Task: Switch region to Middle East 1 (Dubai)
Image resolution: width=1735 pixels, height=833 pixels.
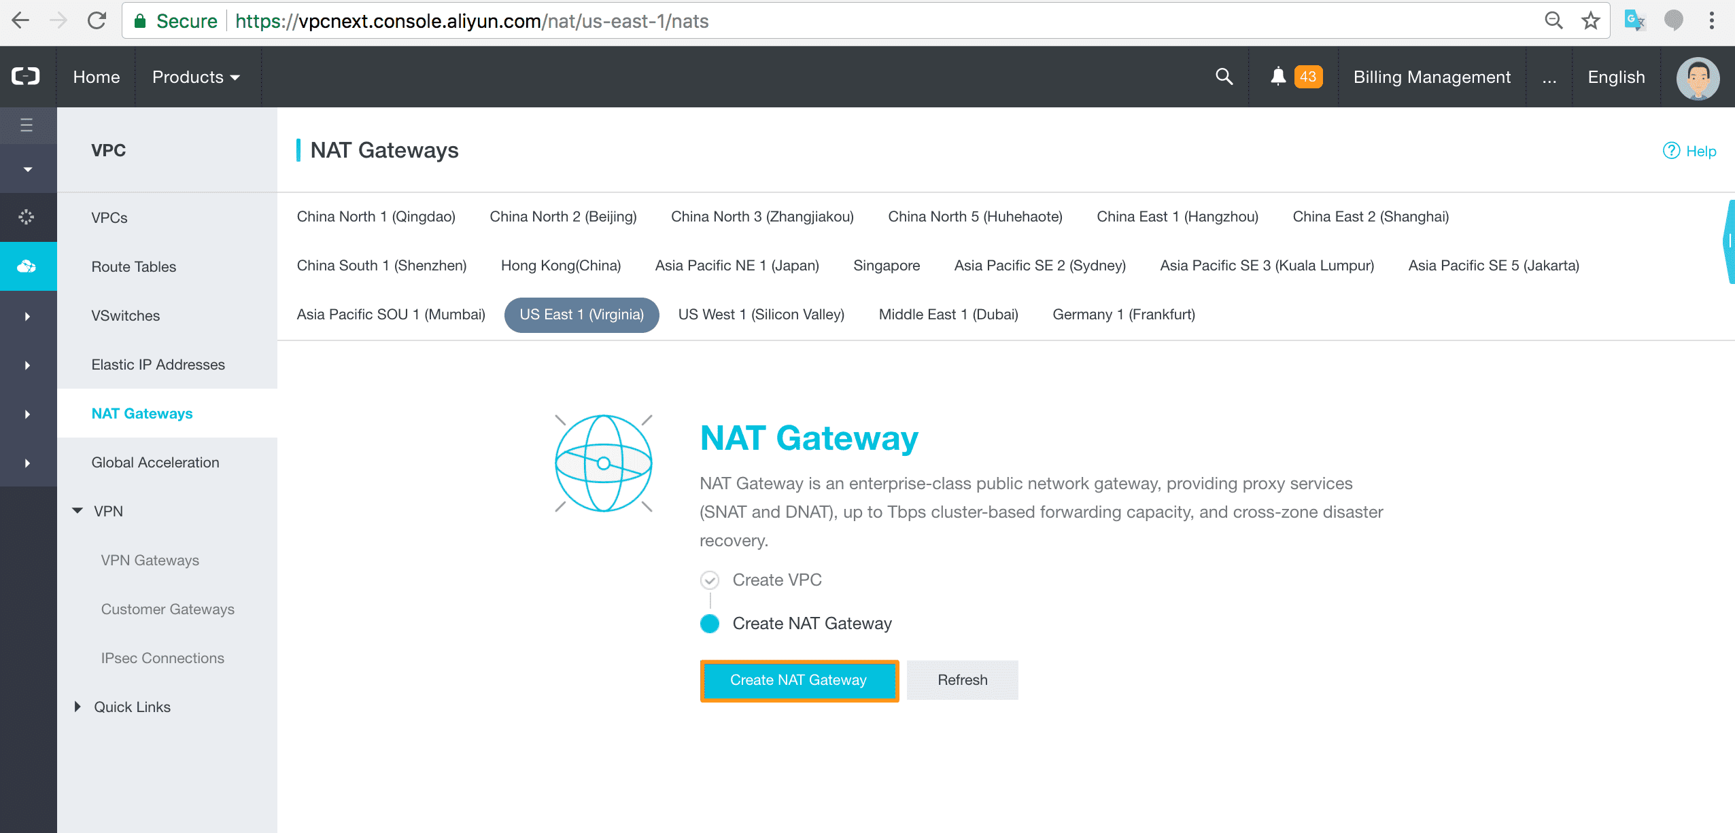Action: 948,314
